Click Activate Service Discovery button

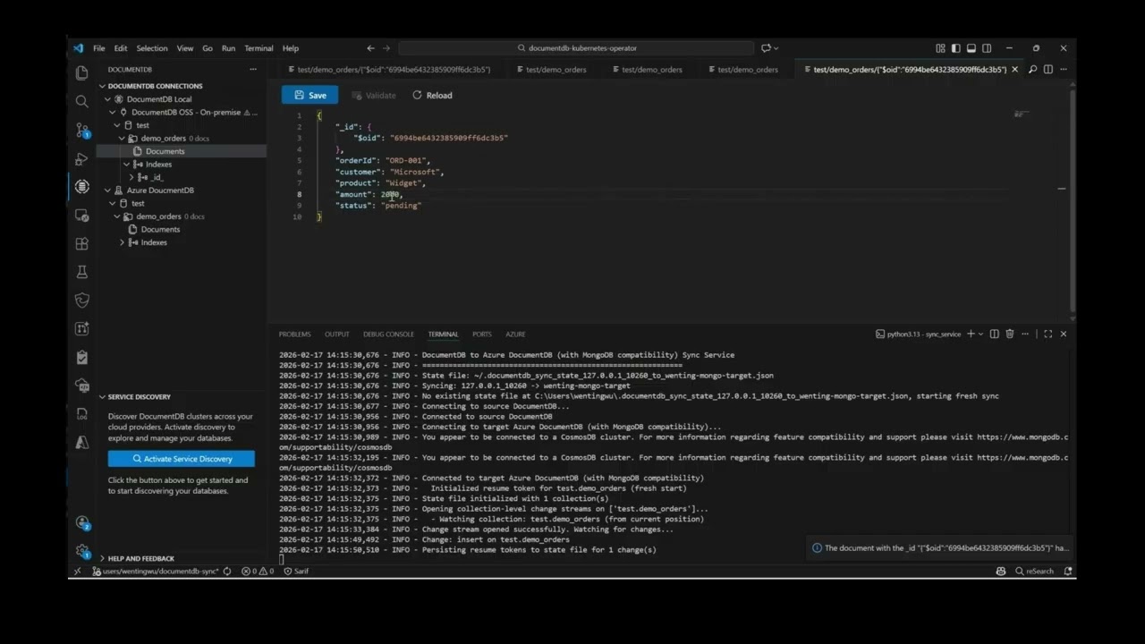182,458
